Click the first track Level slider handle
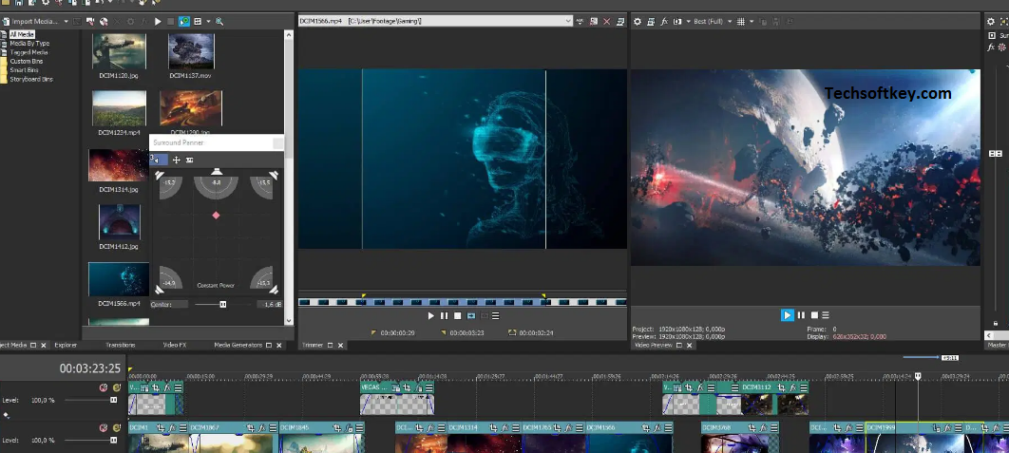This screenshot has width=1009, height=453. point(114,400)
